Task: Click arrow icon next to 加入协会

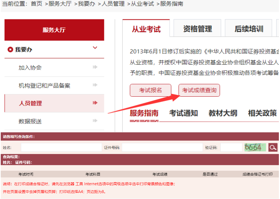Action: coord(95,67)
